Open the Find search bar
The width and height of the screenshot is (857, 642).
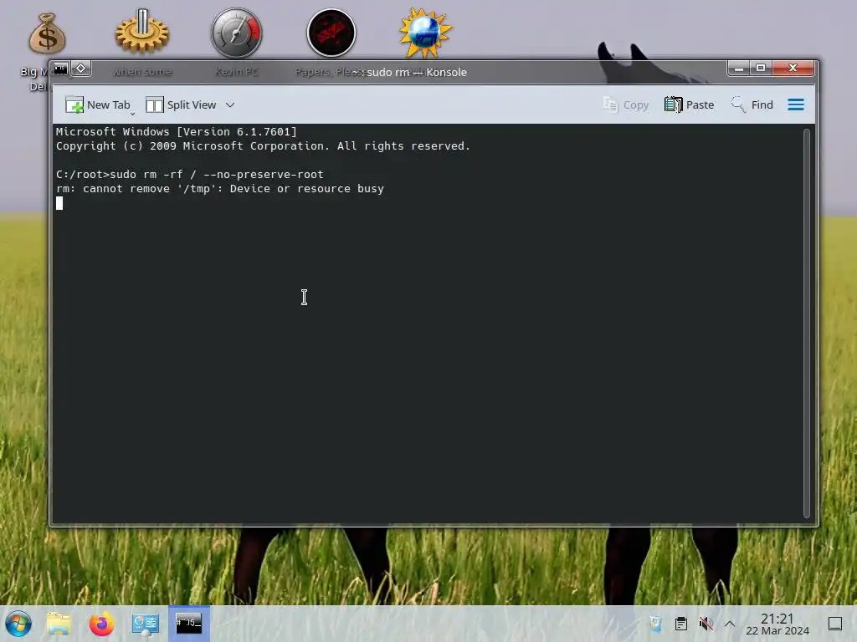(x=752, y=104)
